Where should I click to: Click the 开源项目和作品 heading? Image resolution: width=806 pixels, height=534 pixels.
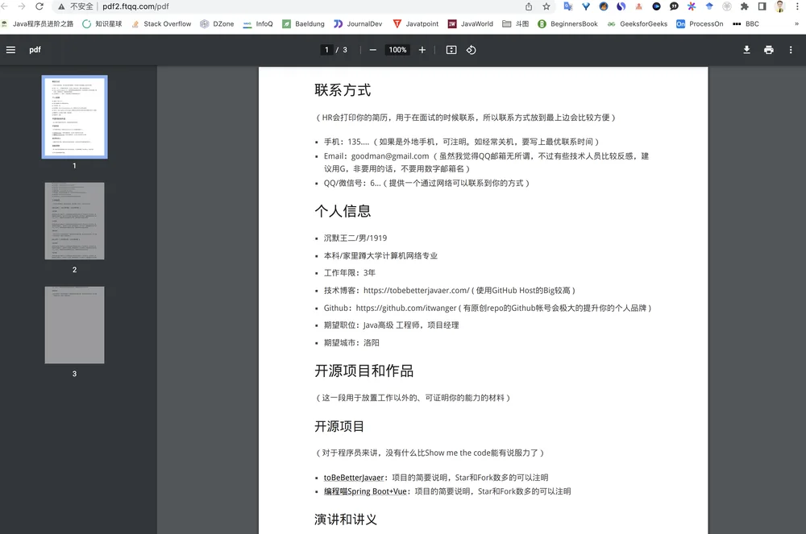click(x=364, y=370)
